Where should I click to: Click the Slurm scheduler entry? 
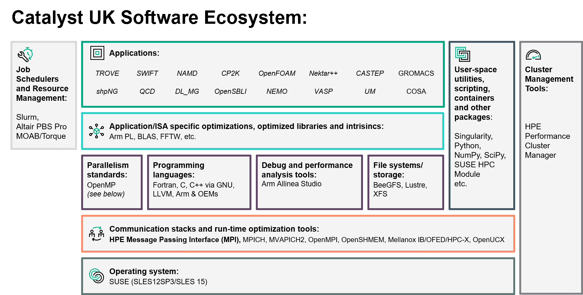[28, 117]
